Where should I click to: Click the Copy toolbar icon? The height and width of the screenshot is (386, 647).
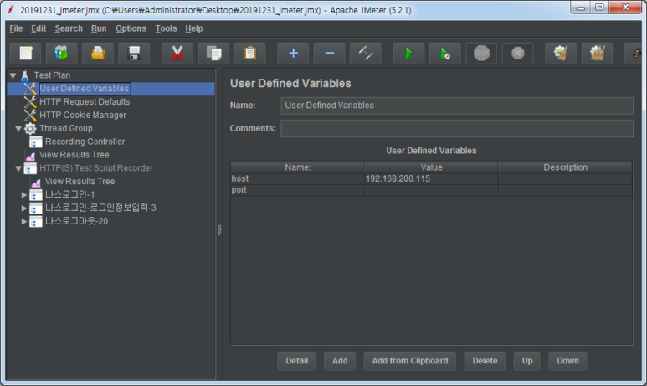point(213,54)
